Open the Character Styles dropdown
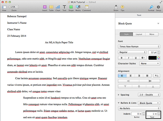The image size is (163, 121). click(149, 64)
